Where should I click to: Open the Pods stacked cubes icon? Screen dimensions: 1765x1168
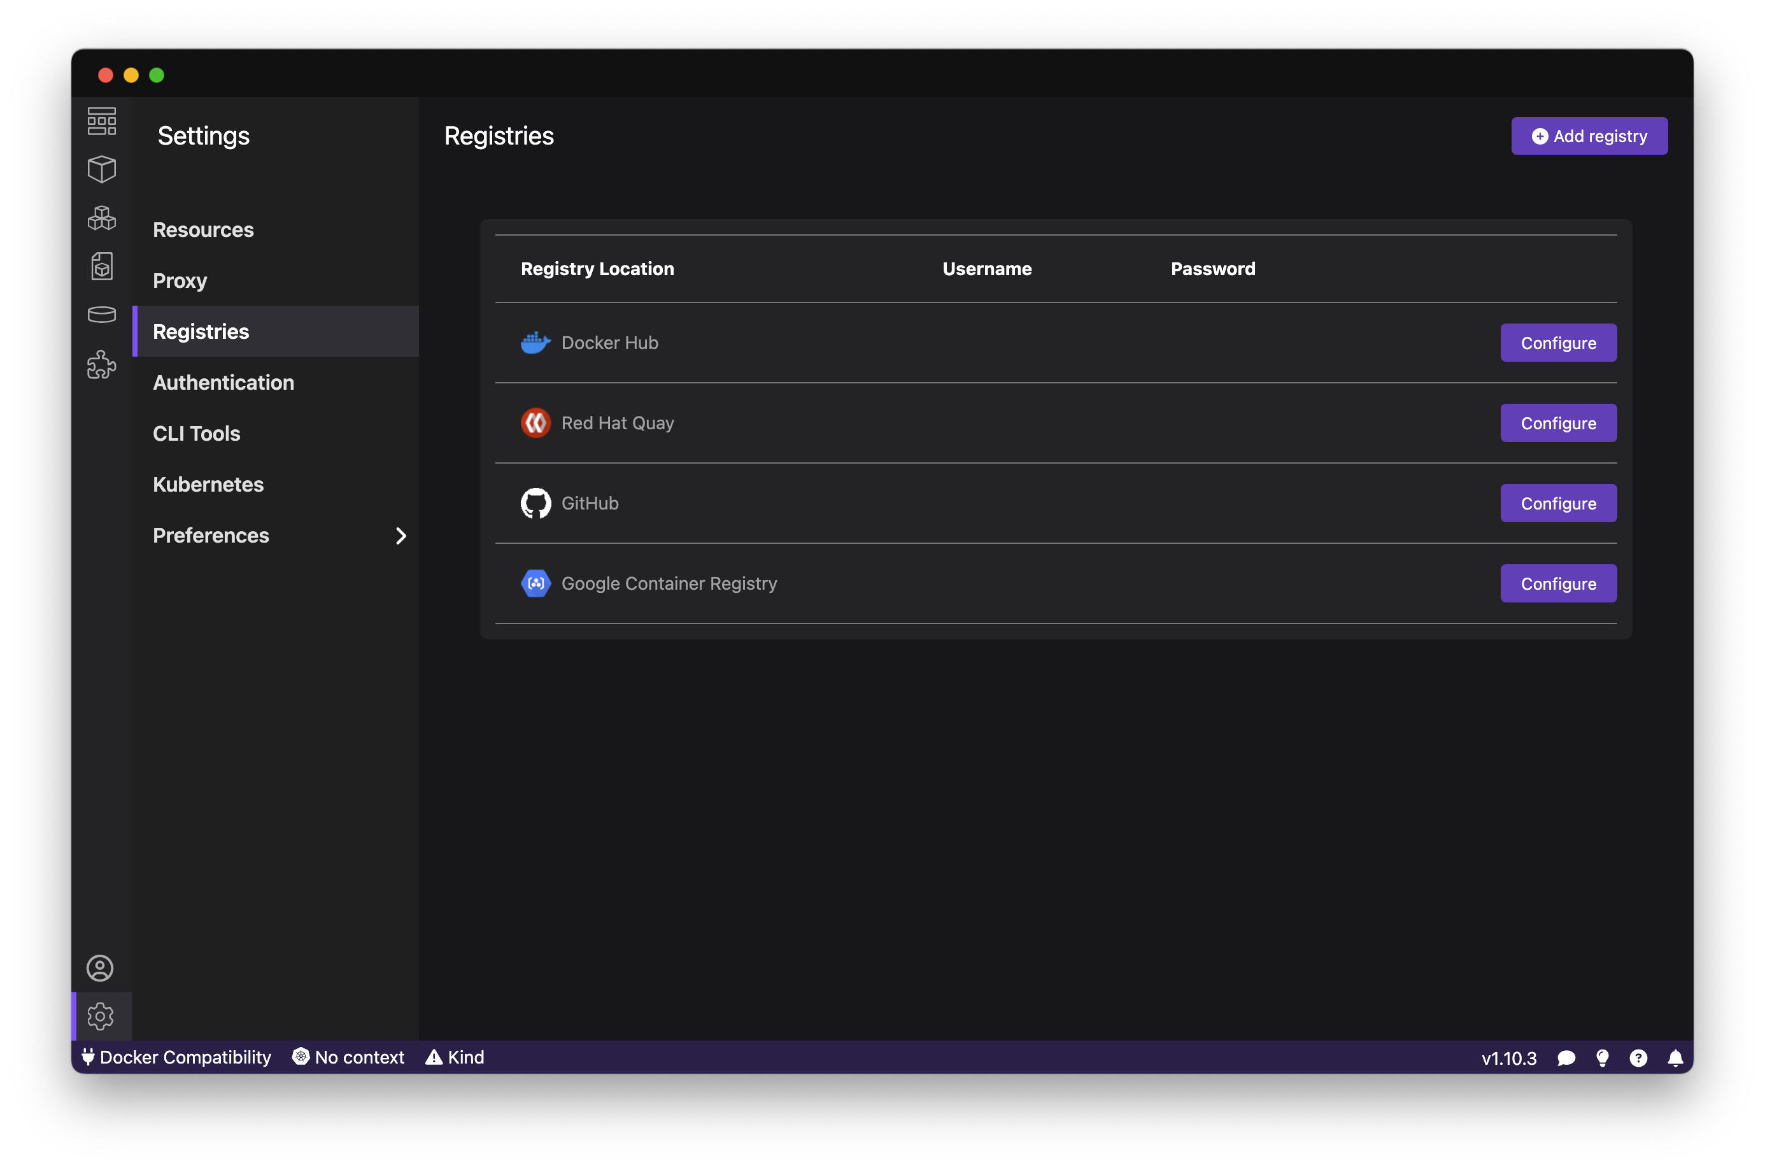coord(101,218)
